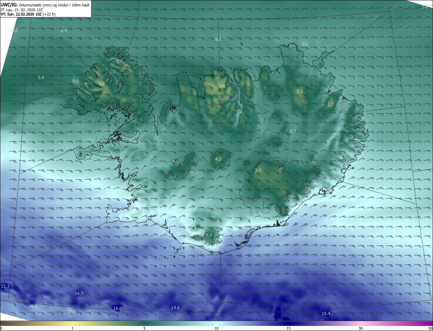Viewport: 433px width, 331px height.
Task: Click the 4.6 value on Langjökull glacier
Action: [176, 162]
